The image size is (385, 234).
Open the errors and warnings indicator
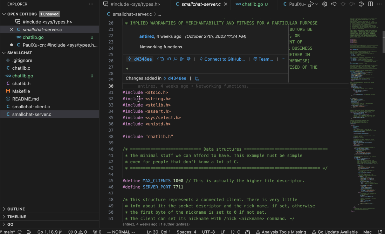(78, 232)
